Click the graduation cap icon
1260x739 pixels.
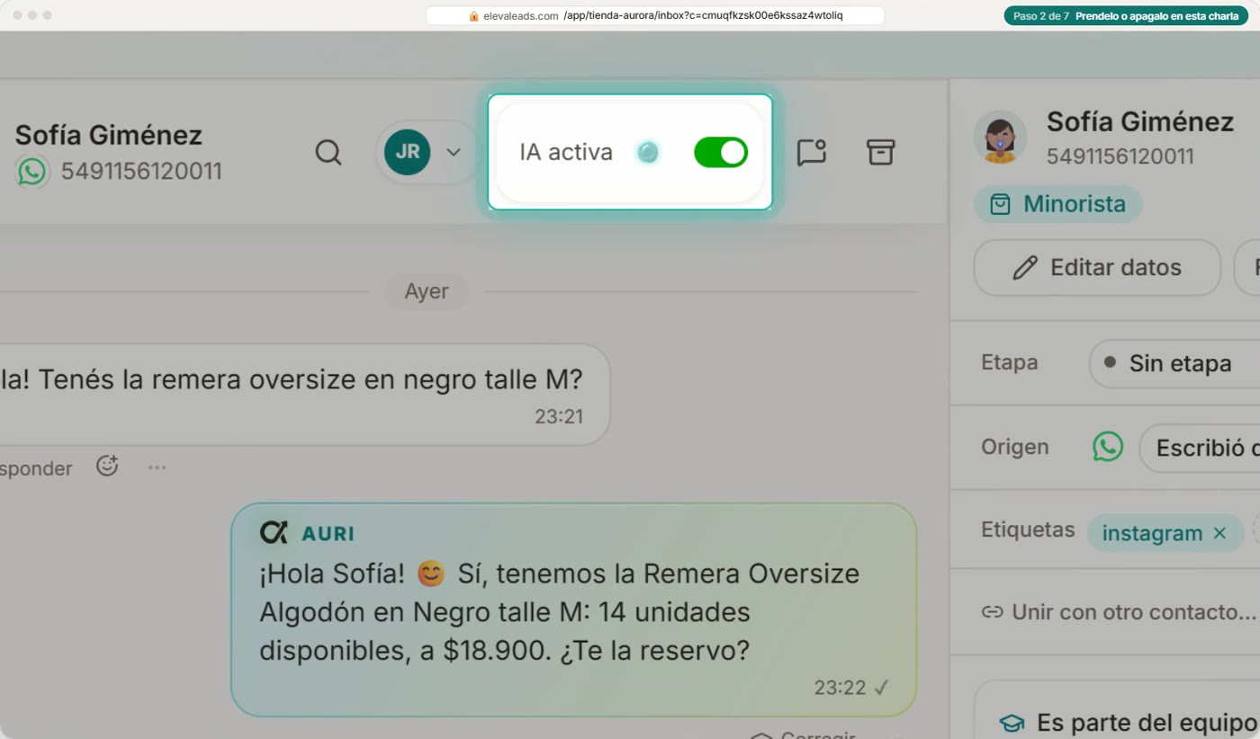(1012, 724)
